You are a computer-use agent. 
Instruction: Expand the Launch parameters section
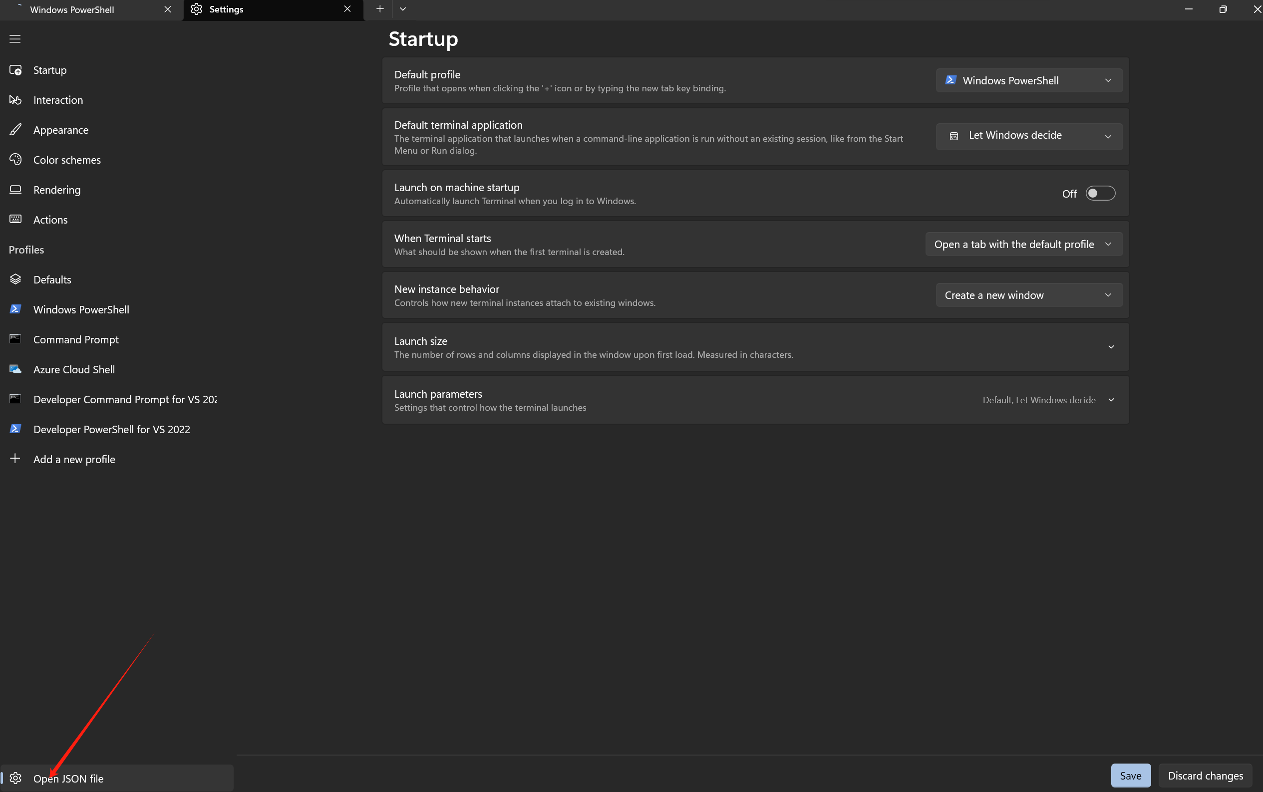[1111, 400]
